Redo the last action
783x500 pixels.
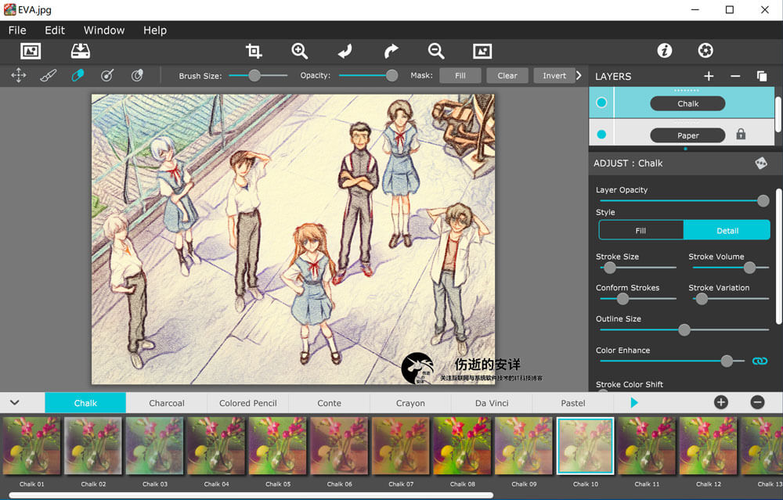pyautogui.click(x=391, y=51)
